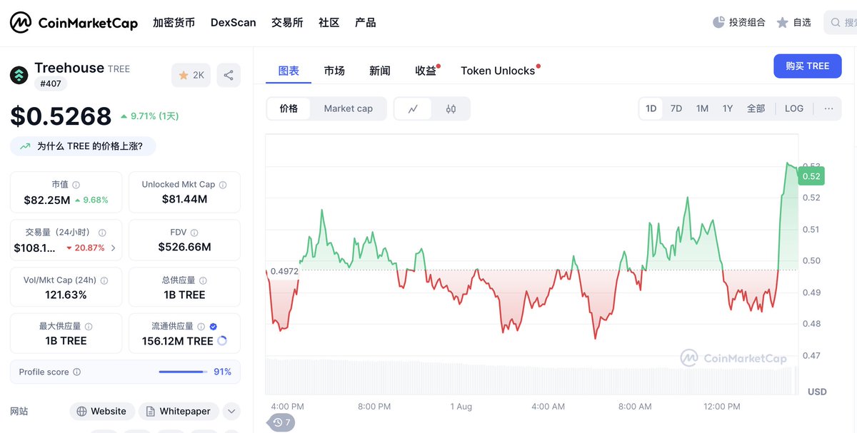Select the line chart icon
This screenshot has height=433, width=857.
tap(413, 109)
